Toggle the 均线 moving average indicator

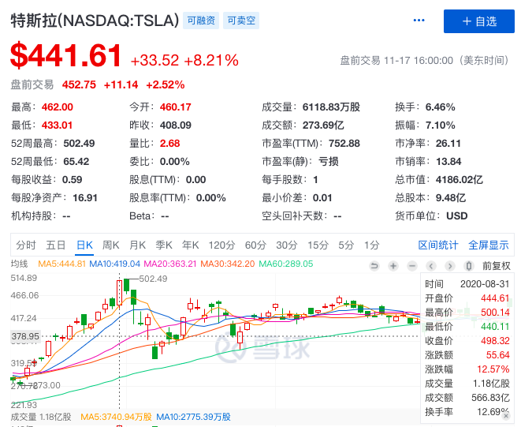[x=19, y=264]
